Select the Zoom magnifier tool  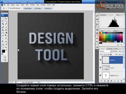6,47
